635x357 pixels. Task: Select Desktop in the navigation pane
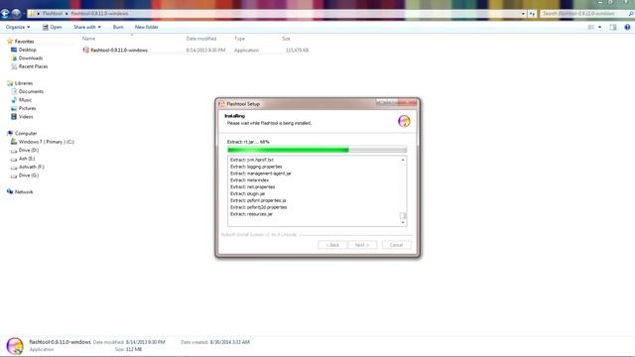coord(27,50)
